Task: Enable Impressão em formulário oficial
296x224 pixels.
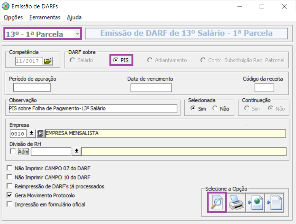Action: point(9,205)
